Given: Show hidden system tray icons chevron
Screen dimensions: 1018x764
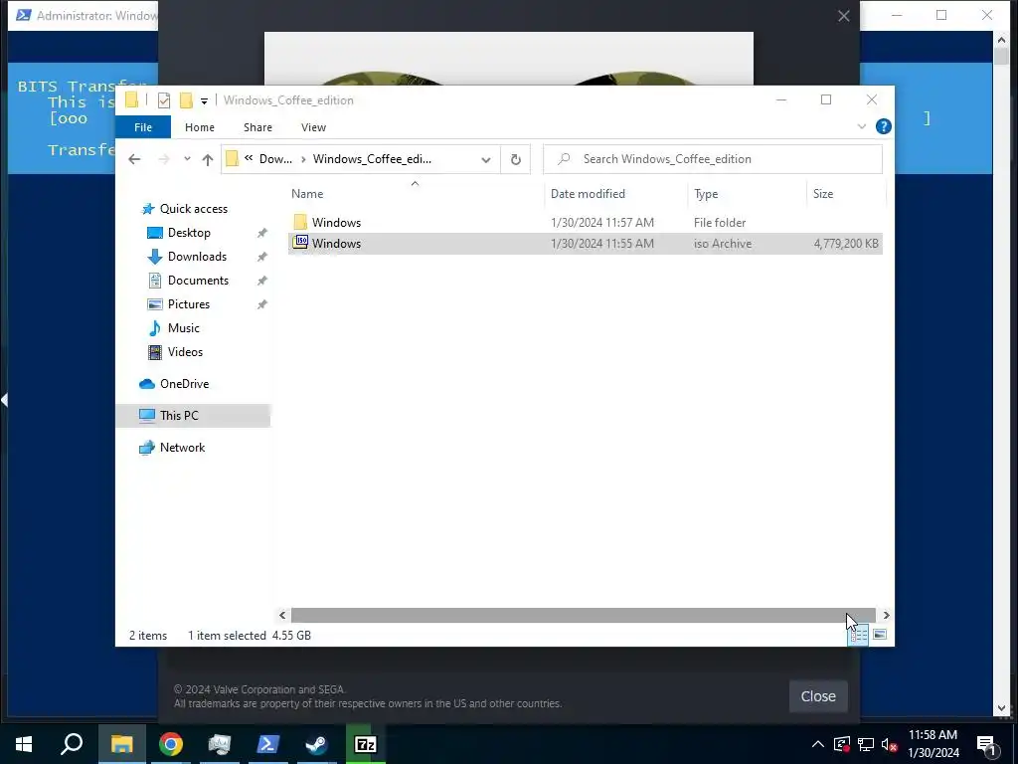Looking at the screenshot, I should point(818,744).
